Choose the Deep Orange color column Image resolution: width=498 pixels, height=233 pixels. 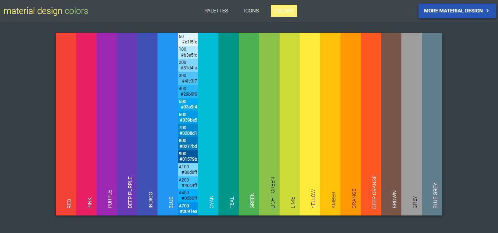point(371,124)
